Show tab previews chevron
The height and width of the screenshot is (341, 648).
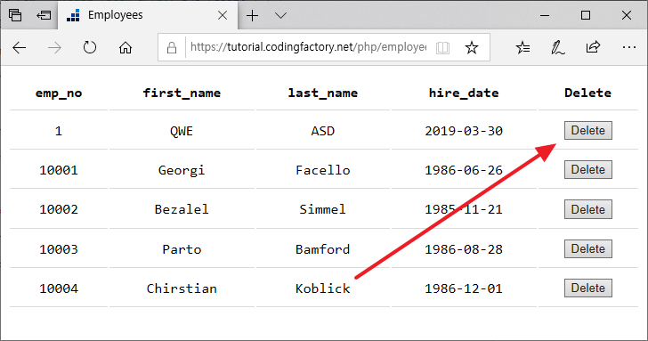pyautogui.click(x=280, y=16)
